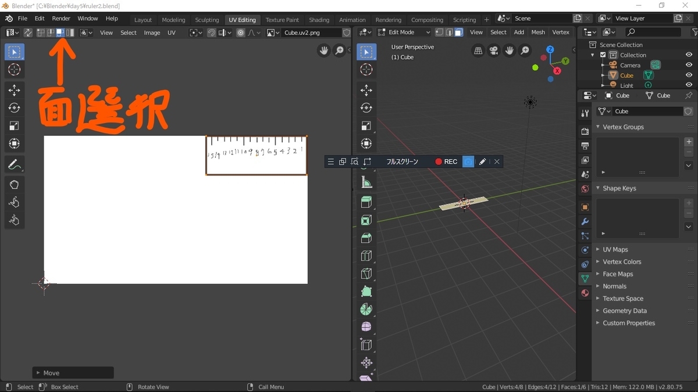The image size is (698, 392).
Task: Click the フルスクリーン option on the capture bar
Action: pos(403,162)
